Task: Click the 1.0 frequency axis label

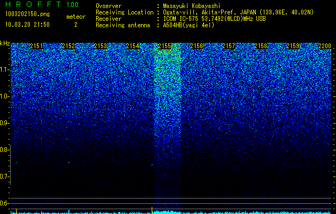Action: [x=4, y=96]
